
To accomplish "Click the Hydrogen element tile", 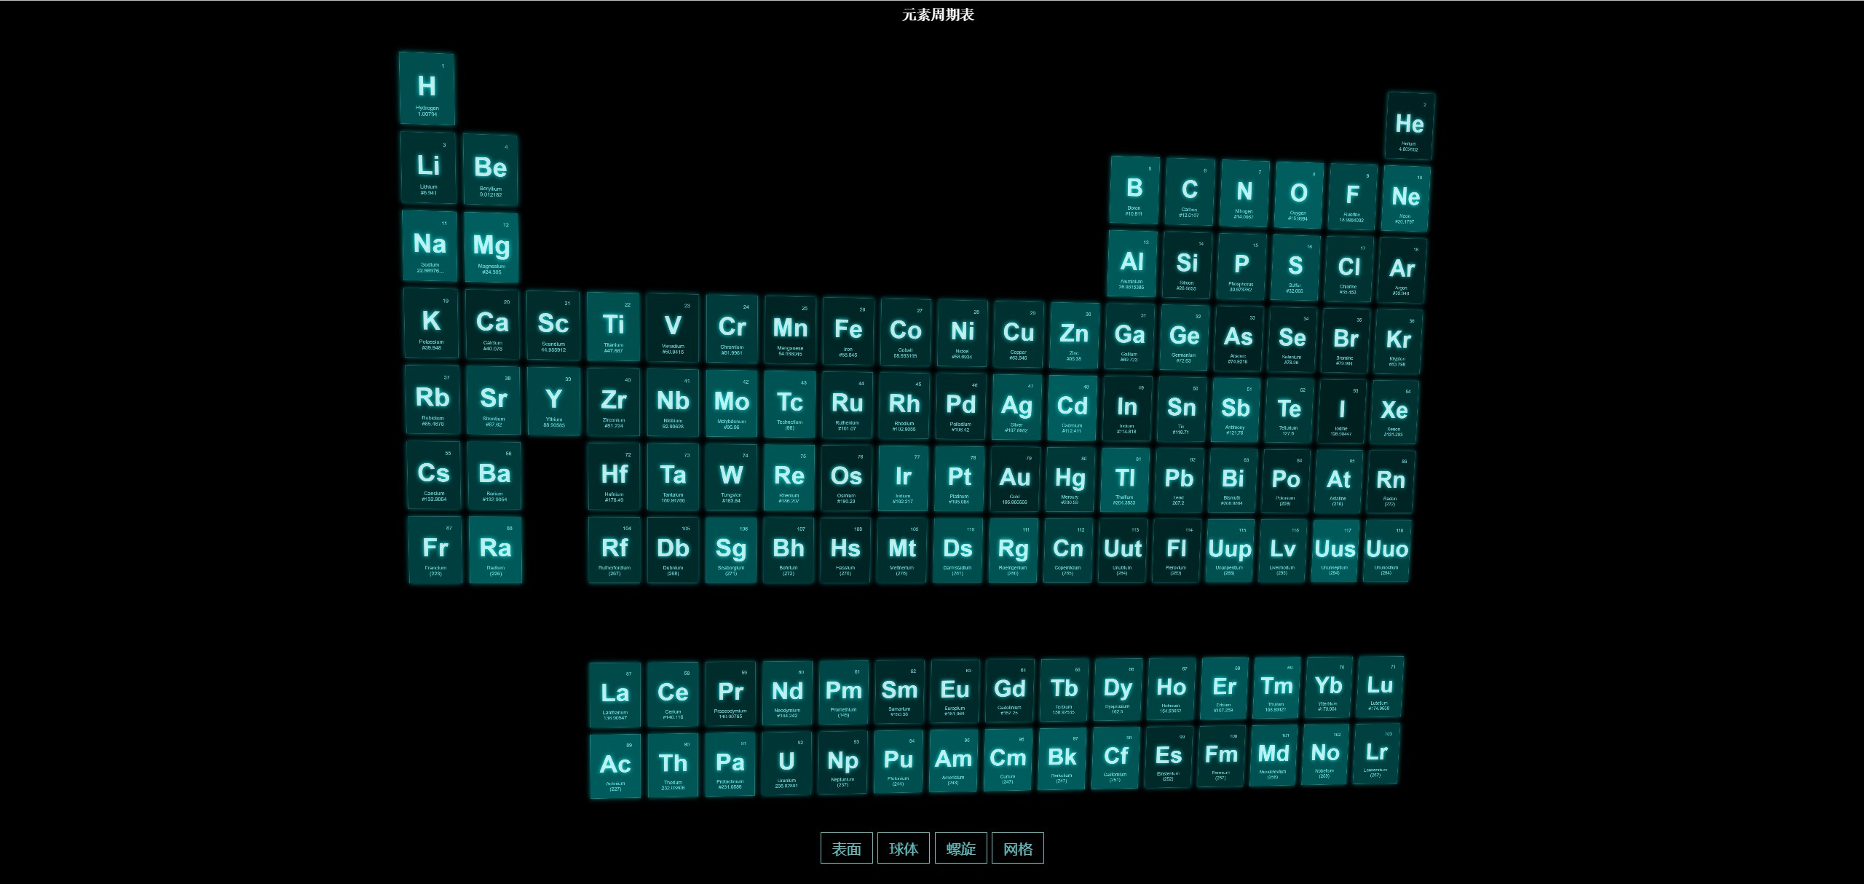I will [x=427, y=89].
